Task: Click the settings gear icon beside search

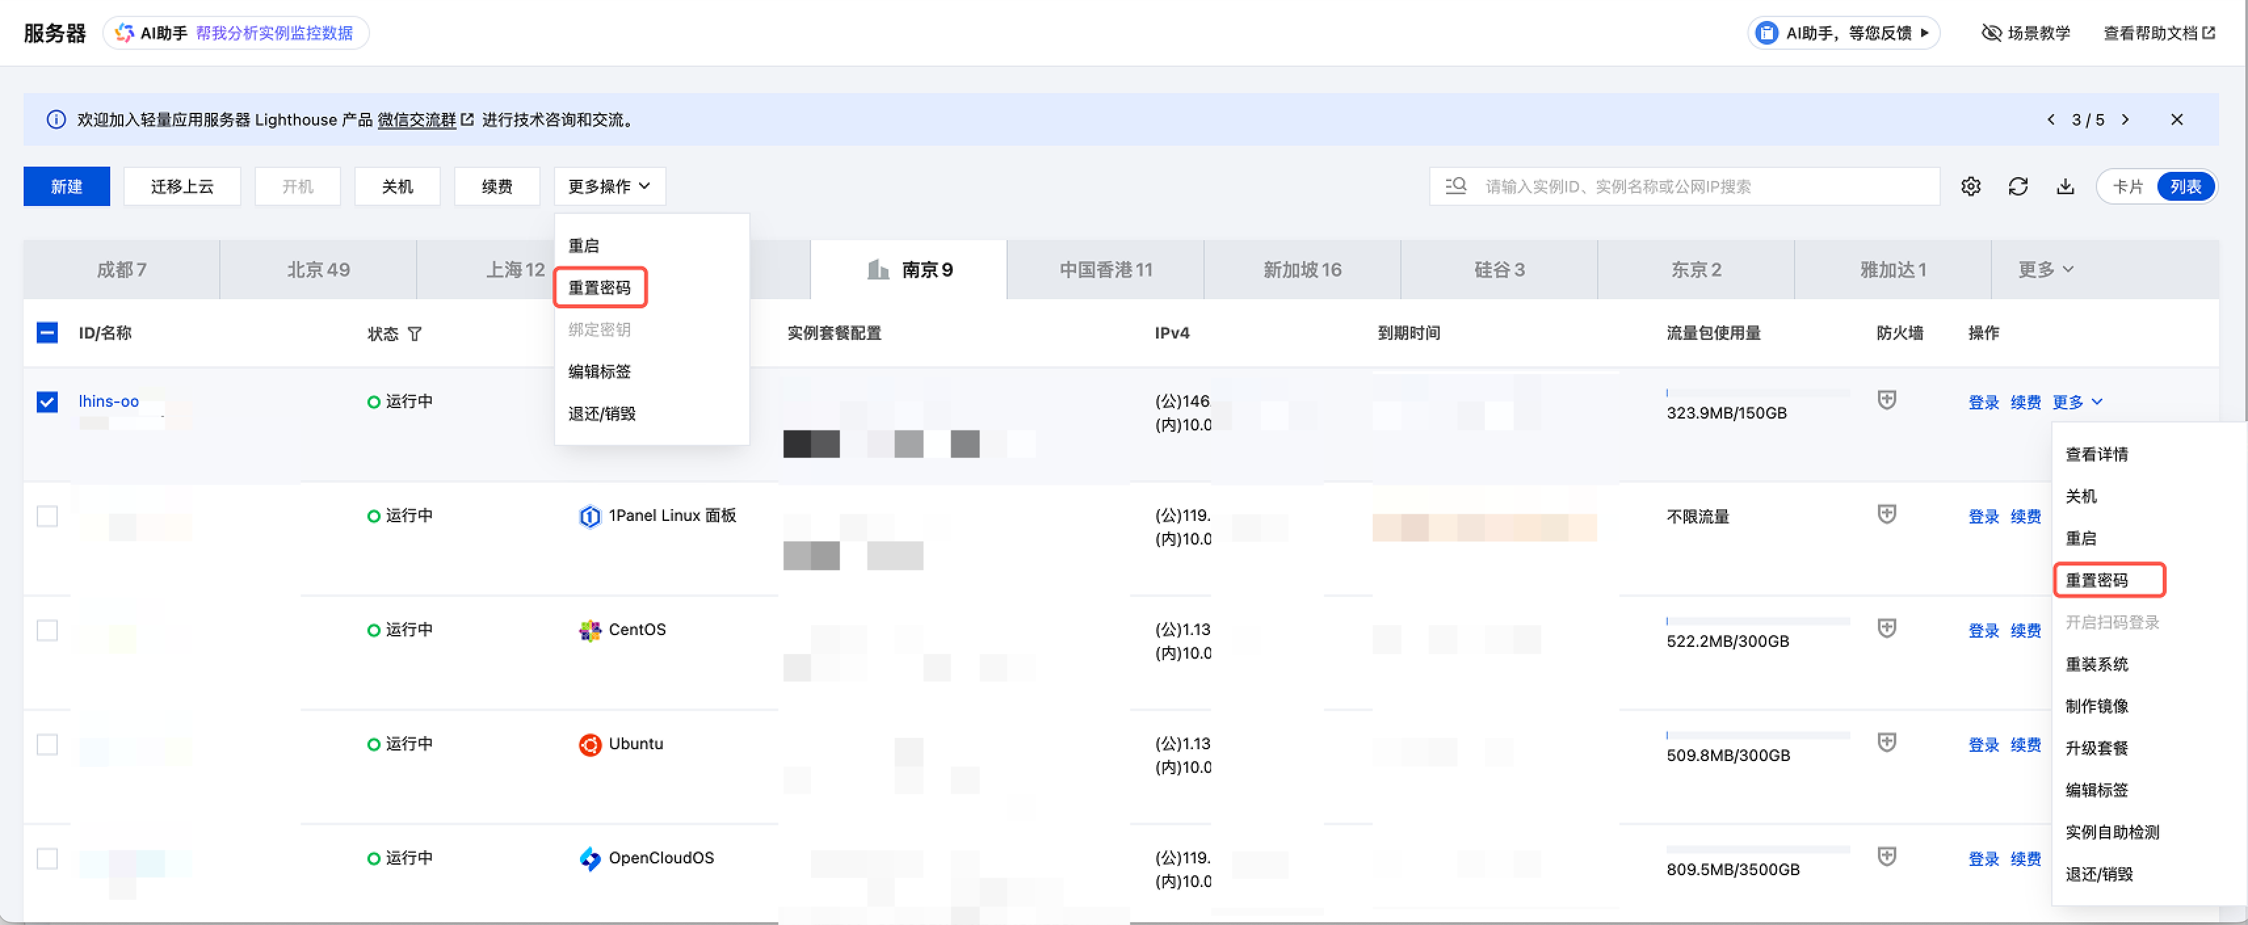Action: click(1970, 186)
